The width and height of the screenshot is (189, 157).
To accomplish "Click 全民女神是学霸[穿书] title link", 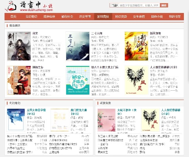I will pos(36,112).
